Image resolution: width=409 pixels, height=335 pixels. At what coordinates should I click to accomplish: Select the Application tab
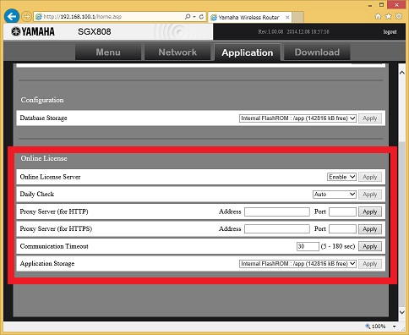click(248, 52)
